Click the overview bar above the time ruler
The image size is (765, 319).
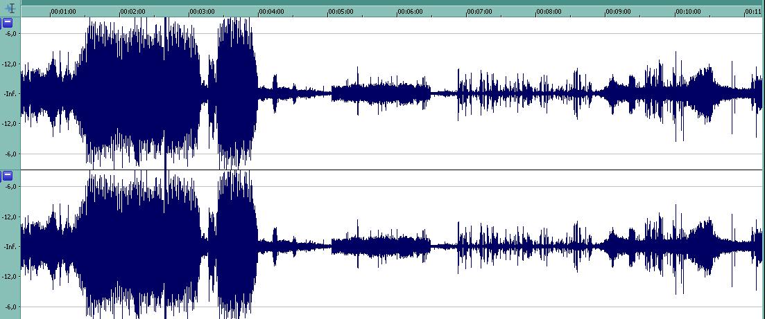pyautogui.click(x=388, y=3)
